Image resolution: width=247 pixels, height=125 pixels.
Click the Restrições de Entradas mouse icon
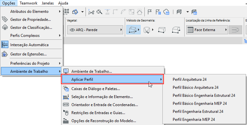[66, 113]
